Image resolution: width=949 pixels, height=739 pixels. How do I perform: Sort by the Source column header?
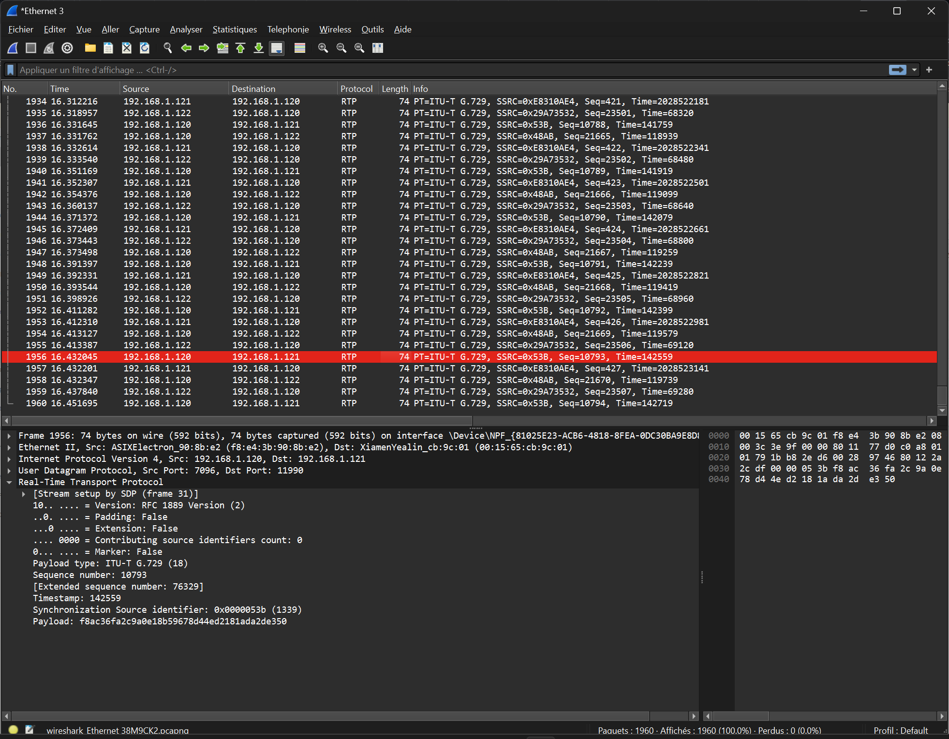point(174,89)
